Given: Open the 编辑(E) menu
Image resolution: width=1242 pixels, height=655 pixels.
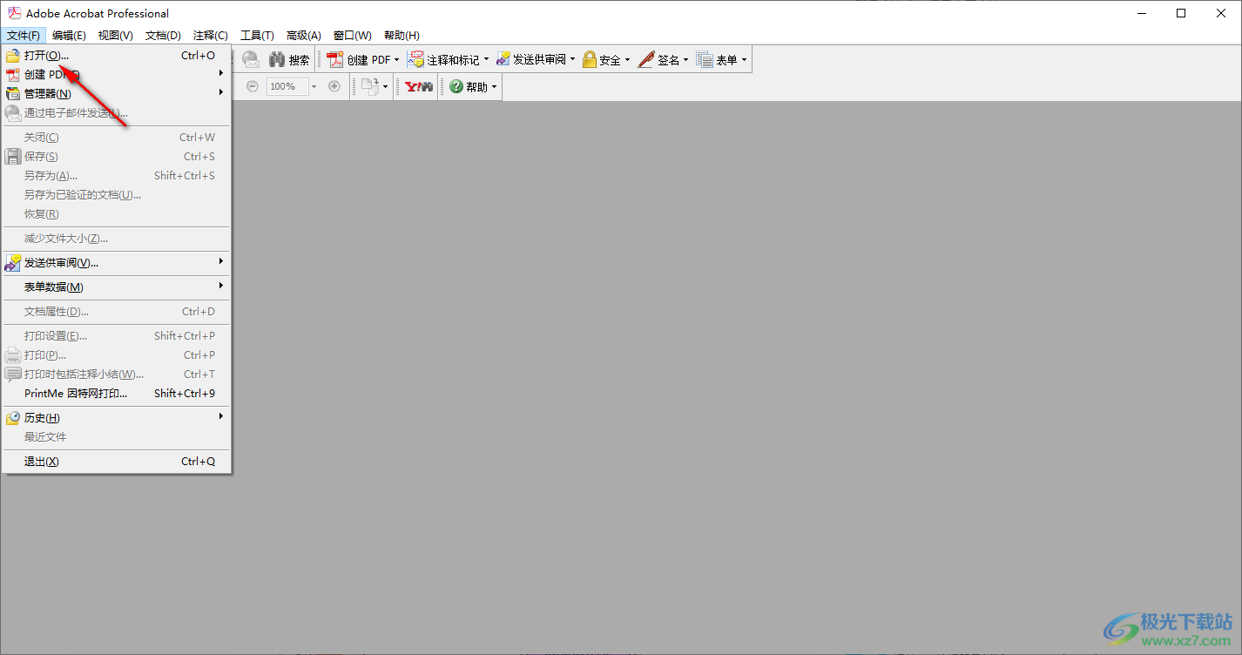Looking at the screenshot, I should pyautogui.click(x=69, y=35).
